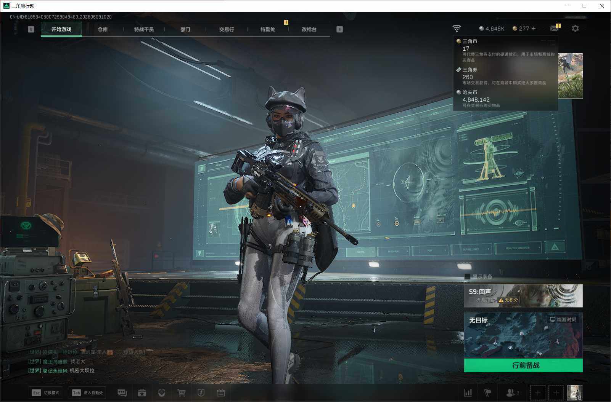This screenshot has height=402, width=611.
Task: Switch to the 仓库 tab
Action: [103, 29]
